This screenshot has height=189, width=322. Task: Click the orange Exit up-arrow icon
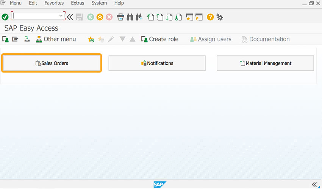100,17
